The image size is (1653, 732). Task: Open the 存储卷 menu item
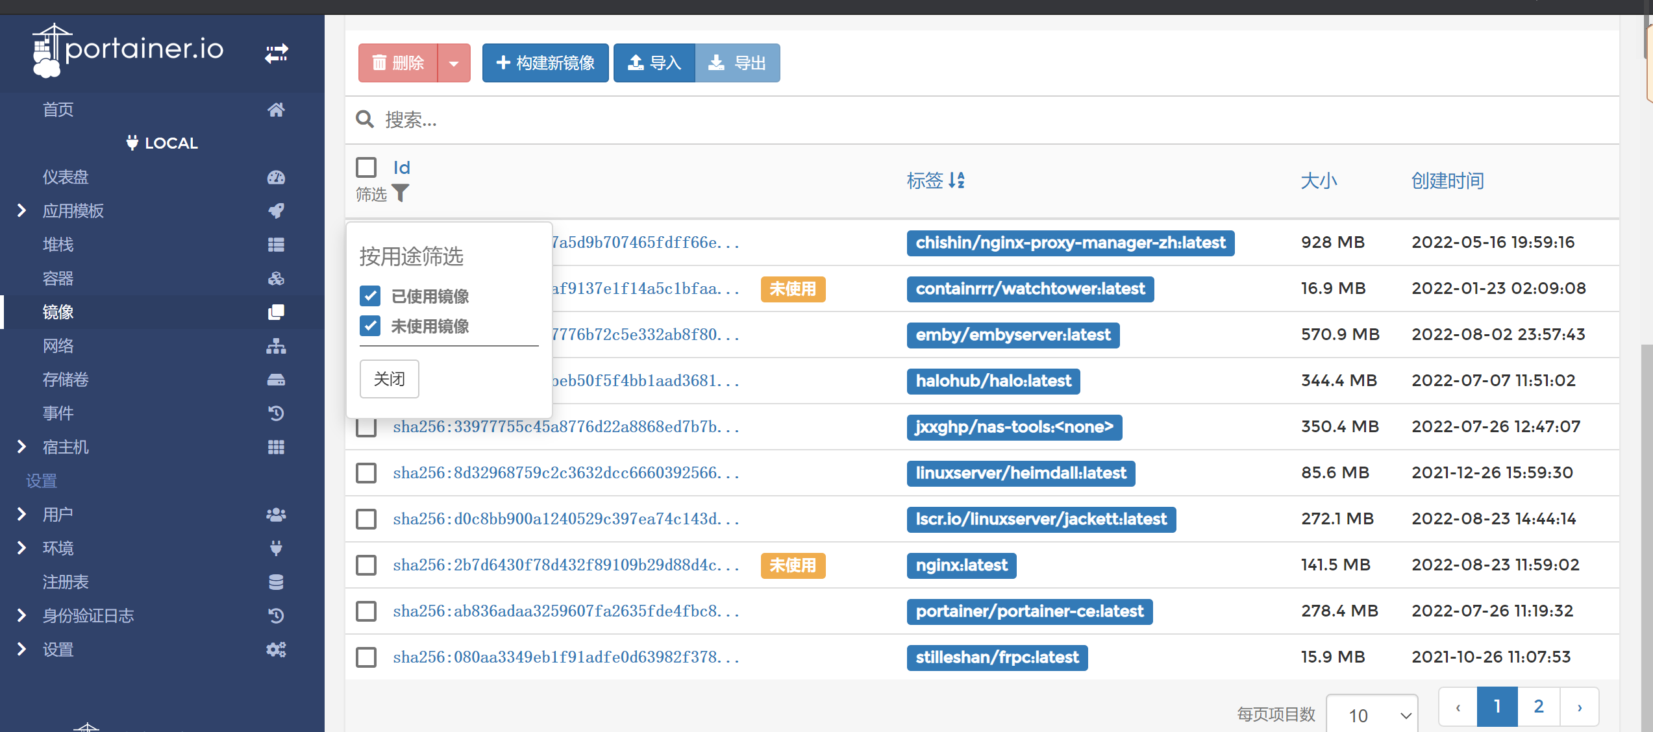pyautogui.click(x=162, y=380)
